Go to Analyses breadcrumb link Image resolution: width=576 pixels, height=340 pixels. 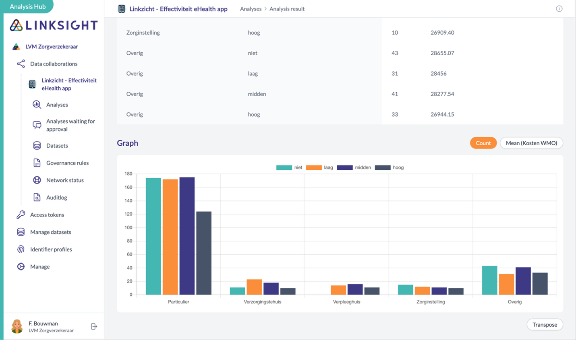point(251,9)
